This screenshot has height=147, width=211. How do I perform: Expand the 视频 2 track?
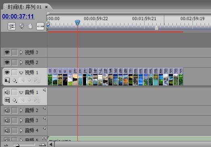pos(21,62)
